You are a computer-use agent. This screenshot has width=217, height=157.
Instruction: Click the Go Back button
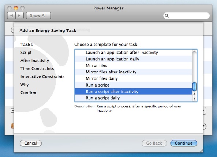(154, 143)
